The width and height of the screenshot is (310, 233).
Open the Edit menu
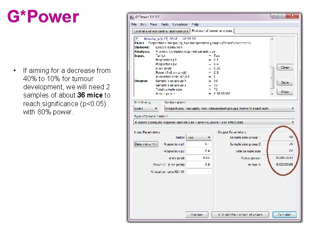[143, 24]
